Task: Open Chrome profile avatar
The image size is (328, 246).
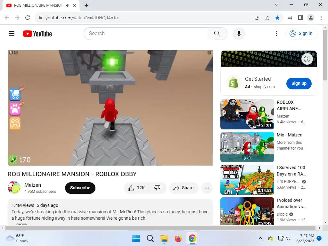Action: (x=311, y=18)
